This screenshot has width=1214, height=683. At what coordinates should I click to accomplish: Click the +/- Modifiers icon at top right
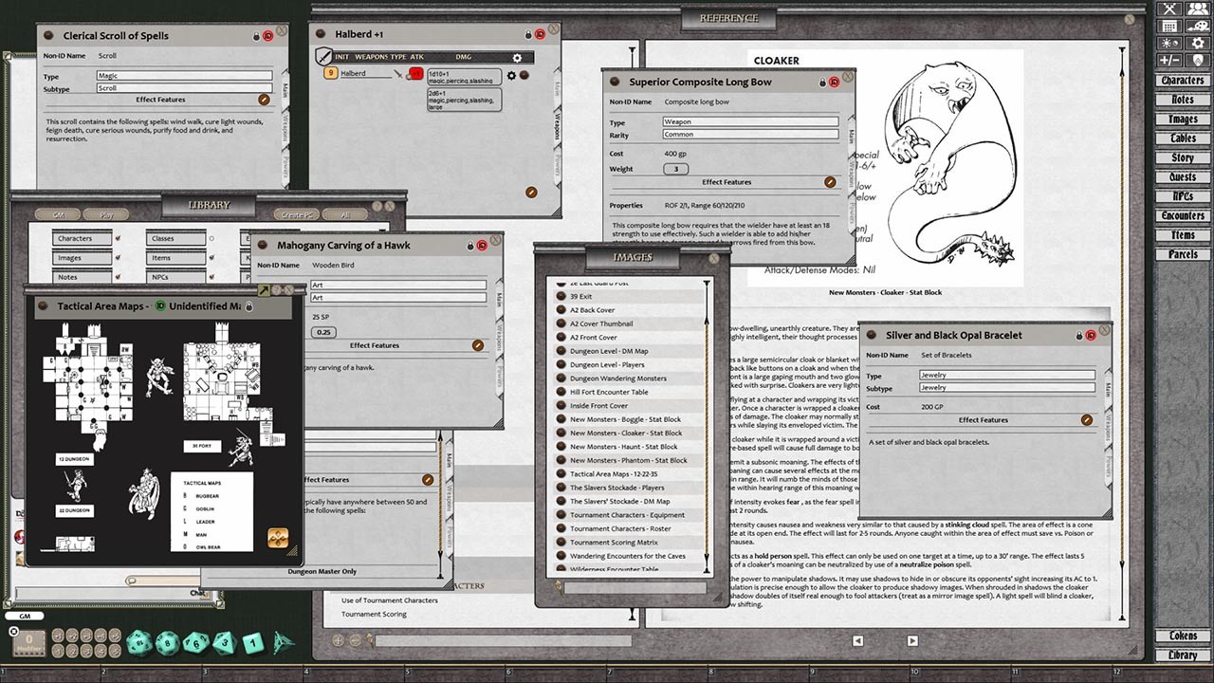pos(1169,58)
